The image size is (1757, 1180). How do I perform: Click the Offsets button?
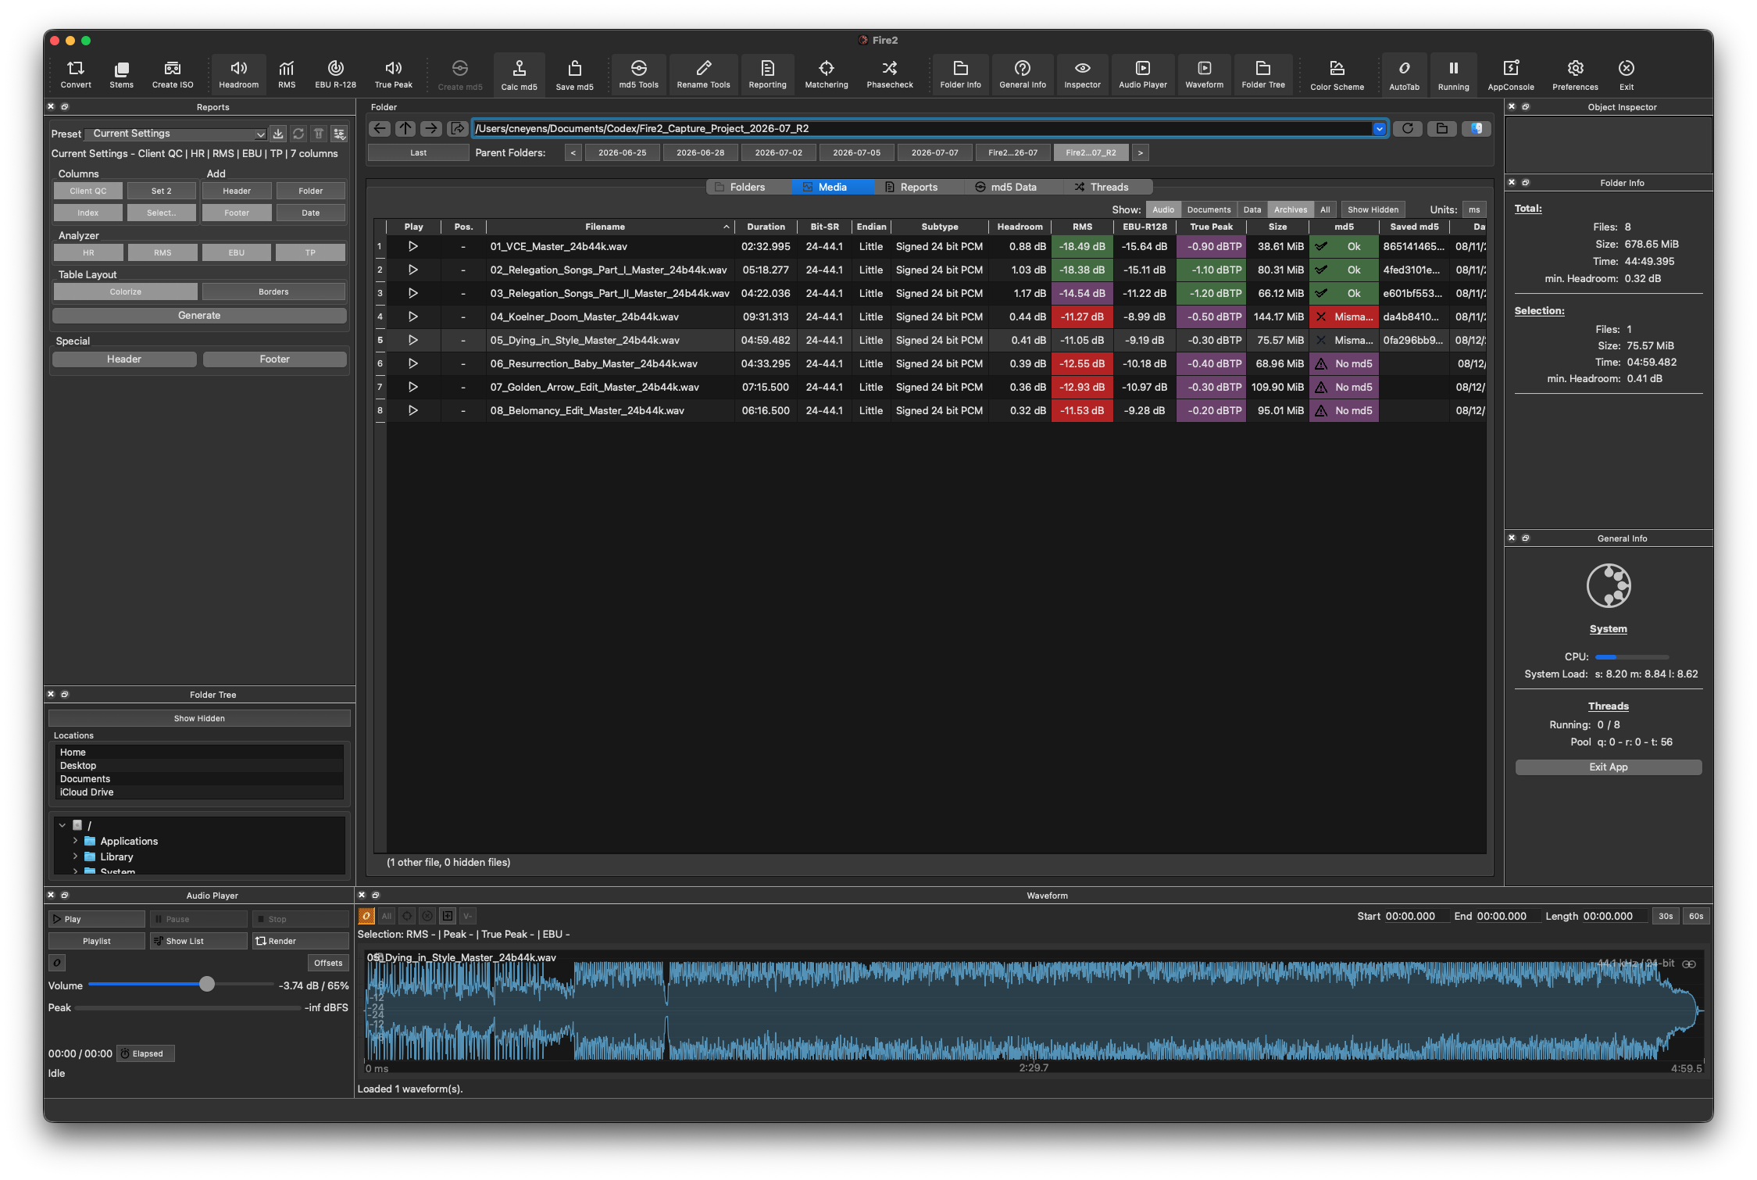(x=328, y=963)
